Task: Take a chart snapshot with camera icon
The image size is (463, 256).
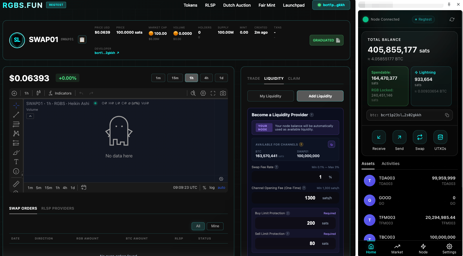Action: (223, 93)
